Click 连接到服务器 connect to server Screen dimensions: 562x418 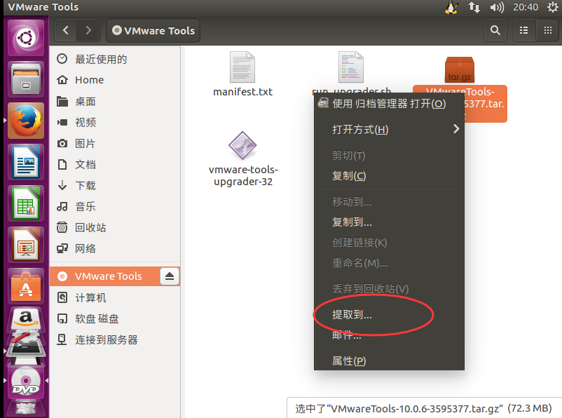click(x=115, y=339)
